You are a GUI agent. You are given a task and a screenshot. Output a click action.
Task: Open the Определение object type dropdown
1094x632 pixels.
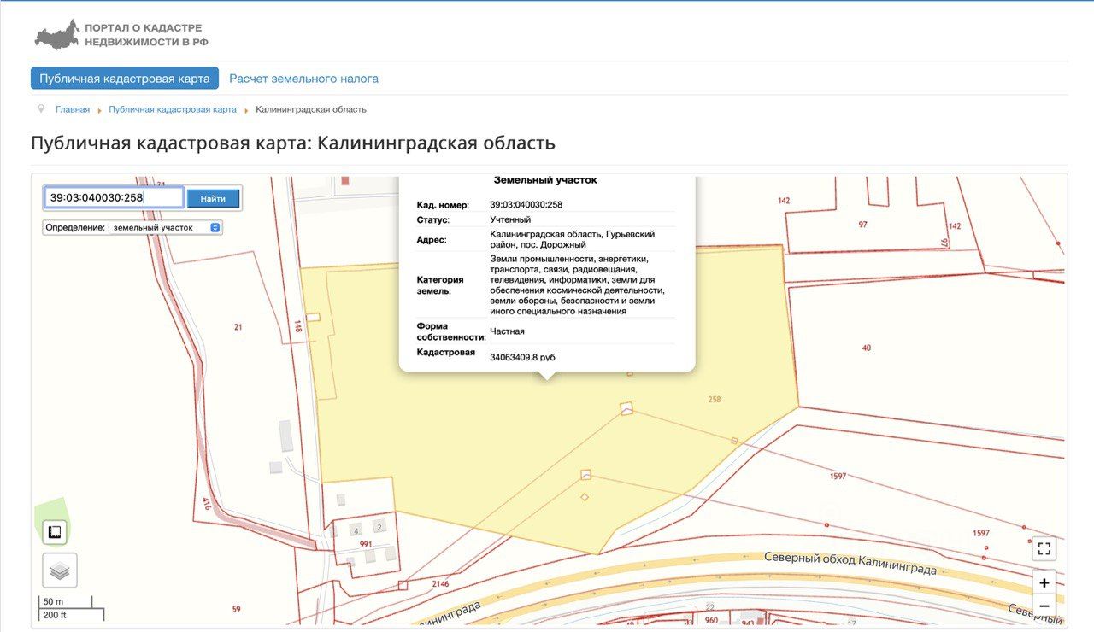[166, 227]
